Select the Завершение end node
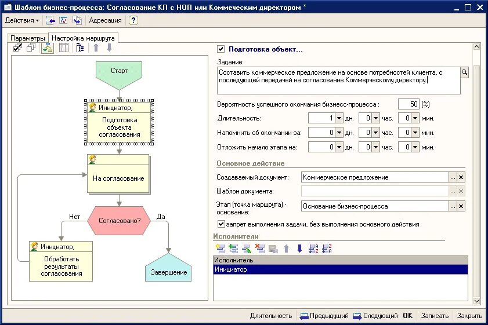This screenshot has height=325, width=488. click(x=168, y=268)
